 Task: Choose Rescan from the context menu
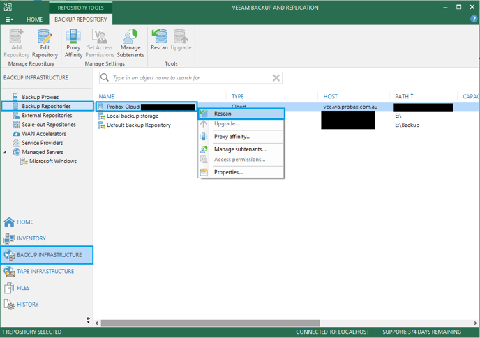pos(241,114)
